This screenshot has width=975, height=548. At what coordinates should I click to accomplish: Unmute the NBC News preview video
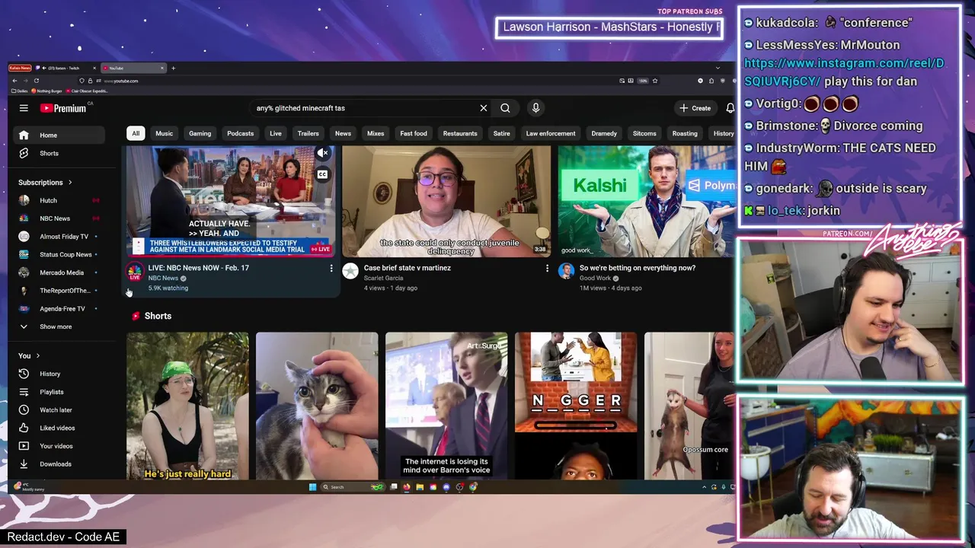322,154
